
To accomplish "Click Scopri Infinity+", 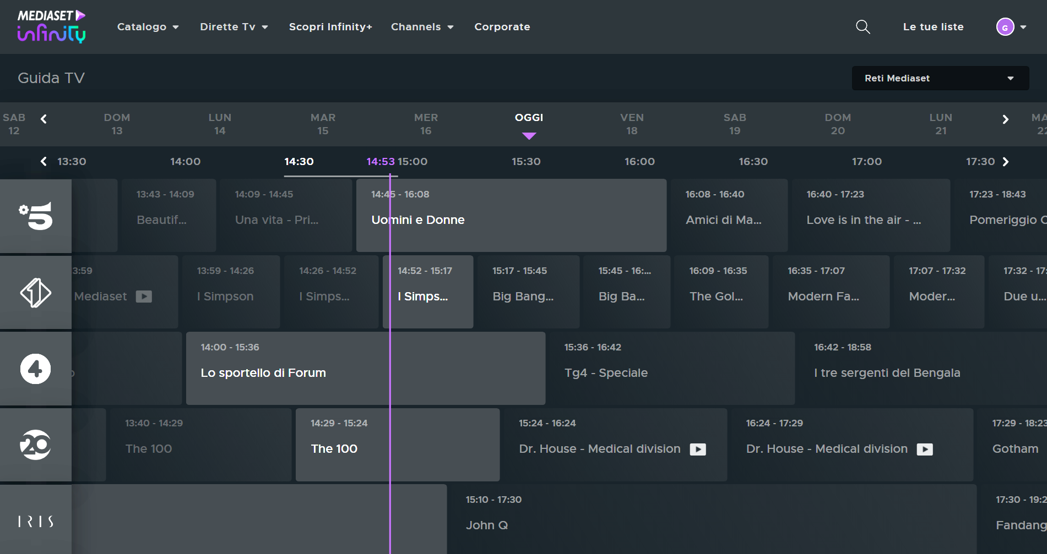I will point(330,26).
